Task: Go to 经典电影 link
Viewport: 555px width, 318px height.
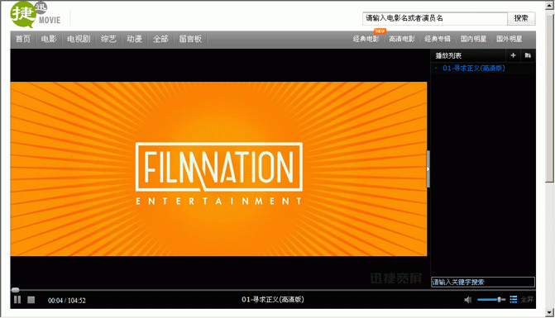Action: [366, 39]
